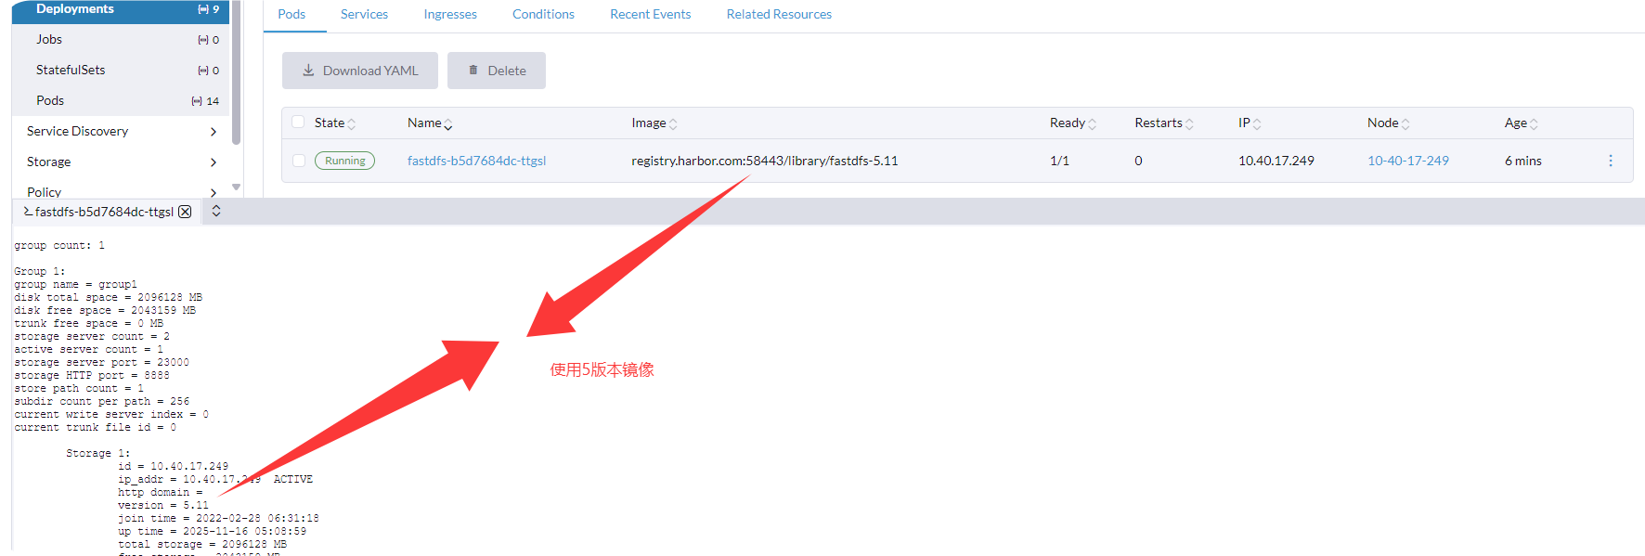Switch to the Ingresses tab
This screenshot has width=1645, height=556.
pyautogui.click(x=450, y=14)
